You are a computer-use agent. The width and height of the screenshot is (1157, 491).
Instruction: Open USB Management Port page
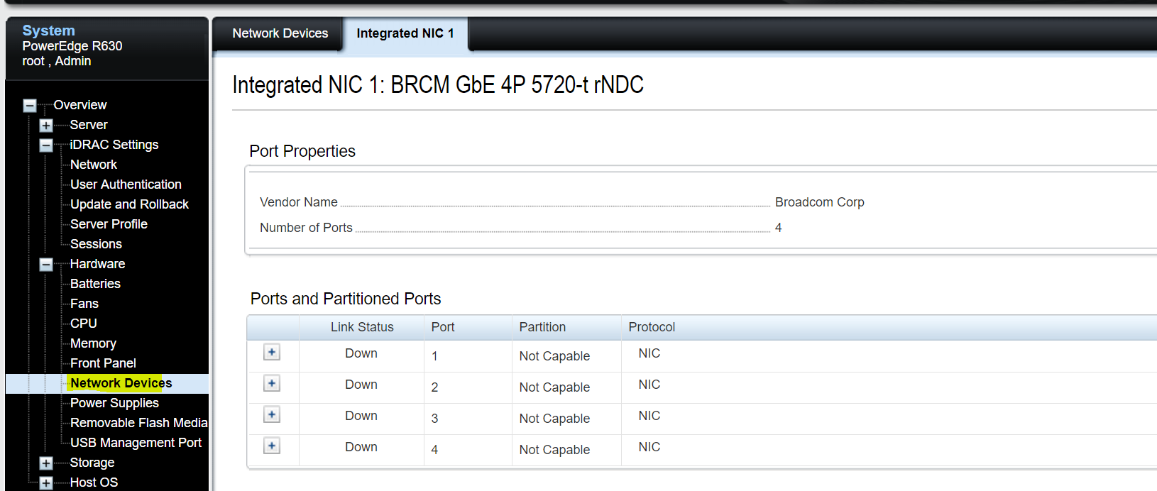(x=136, y=443)
